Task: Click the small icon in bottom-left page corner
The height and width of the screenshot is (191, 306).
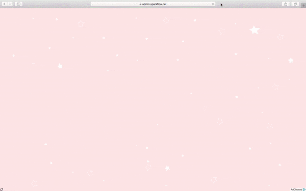Action: coord(2,189)
